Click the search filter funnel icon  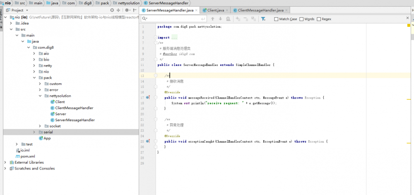(x=263, y=19)
